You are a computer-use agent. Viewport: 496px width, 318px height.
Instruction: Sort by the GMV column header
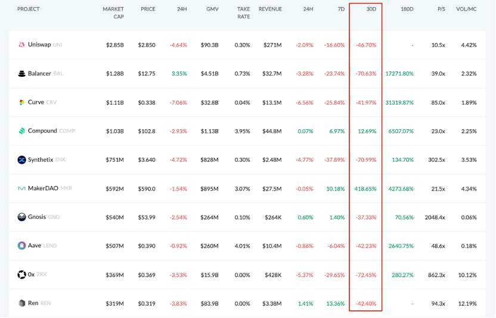[x=212, y=10]
